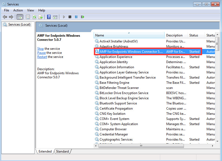Click the gear icon of CNG Key Isolation

tap(97, 114)
